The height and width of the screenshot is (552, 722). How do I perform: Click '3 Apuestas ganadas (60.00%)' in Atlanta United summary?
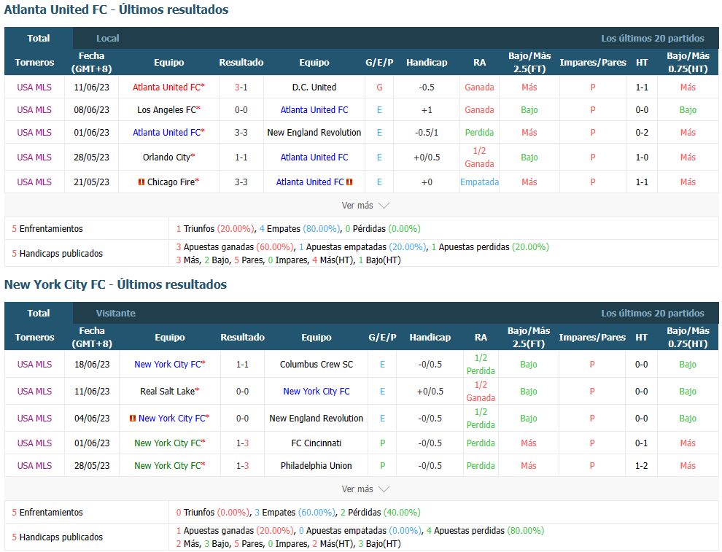235,247
